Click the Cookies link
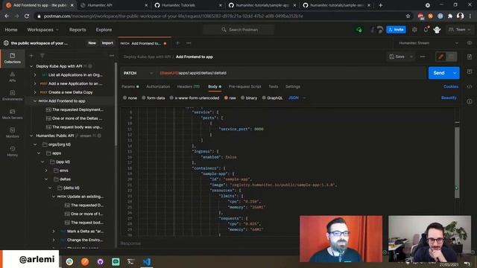Viewport: 477px width, 268px height. coord(450,86)
